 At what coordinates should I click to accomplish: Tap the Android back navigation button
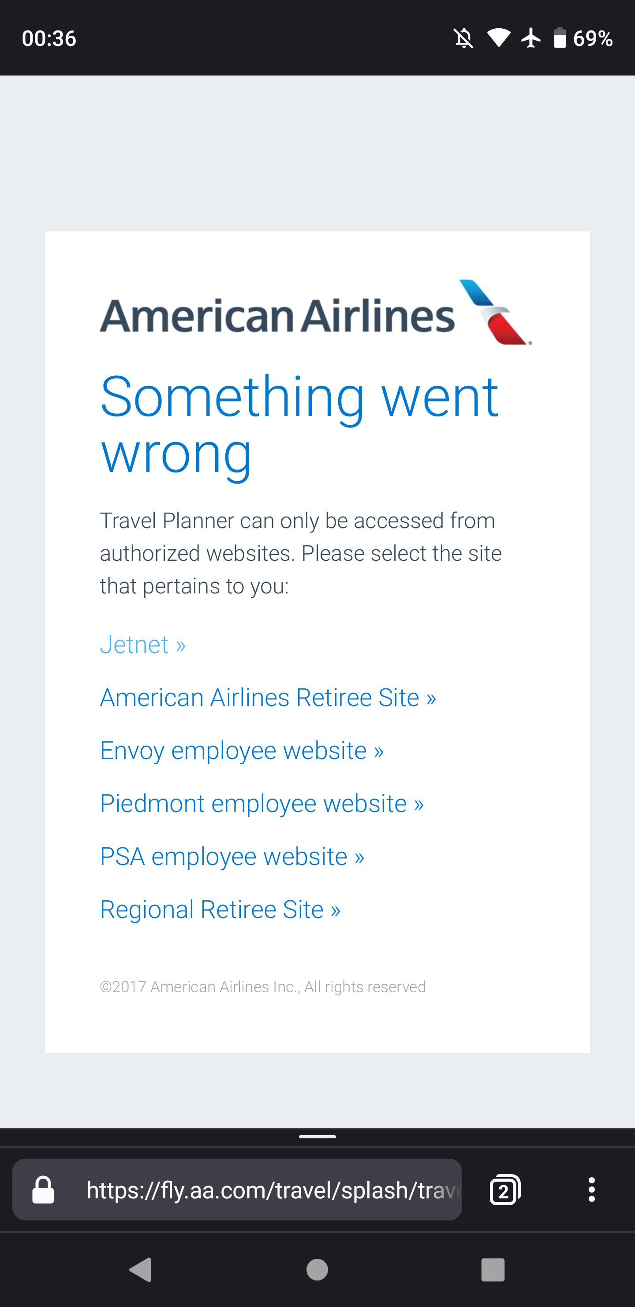(x=141, y=1270)
